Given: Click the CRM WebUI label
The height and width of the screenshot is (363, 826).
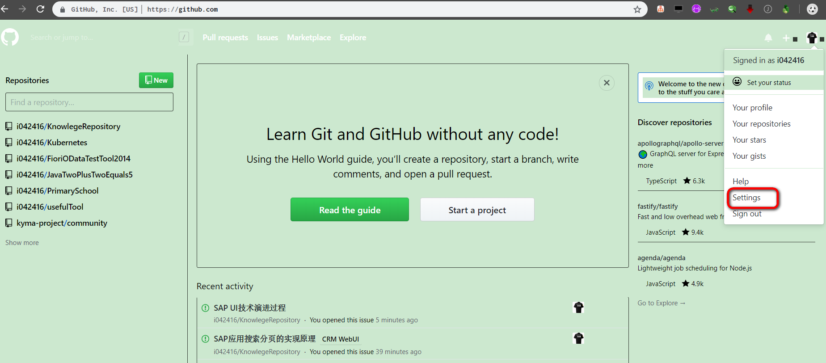Looking at the screenshot, I should pos(341,339).
